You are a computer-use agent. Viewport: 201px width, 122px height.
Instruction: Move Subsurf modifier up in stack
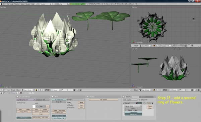click(x=147, y=103)
